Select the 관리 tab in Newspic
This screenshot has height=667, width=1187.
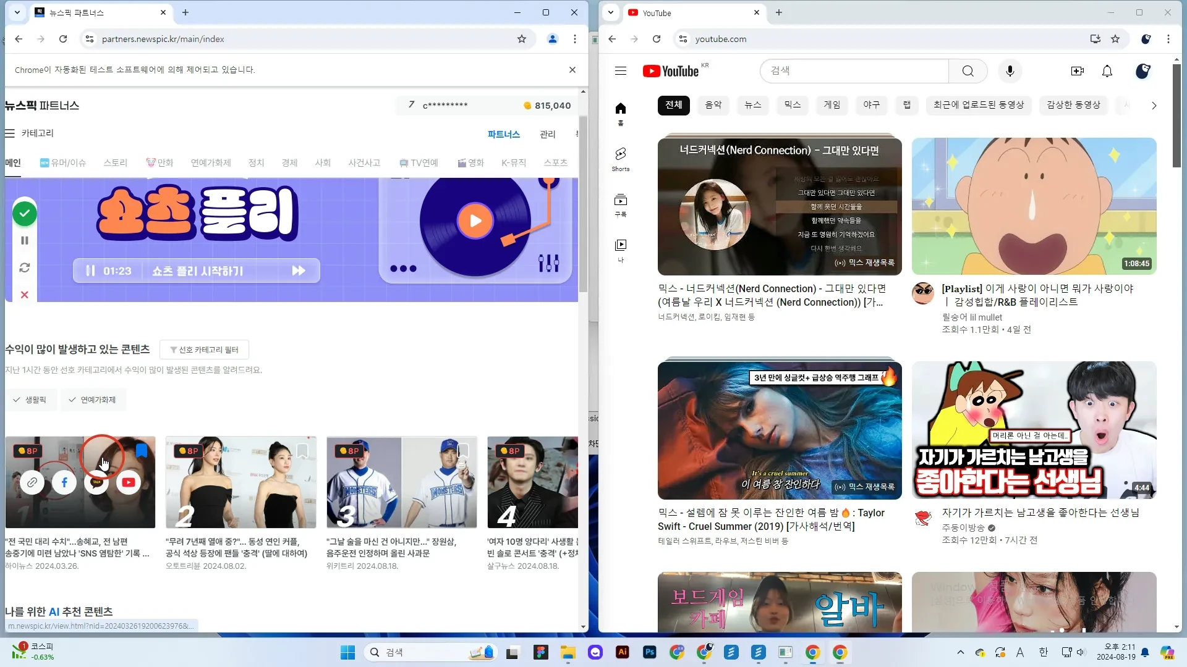(x=548, y=134)
